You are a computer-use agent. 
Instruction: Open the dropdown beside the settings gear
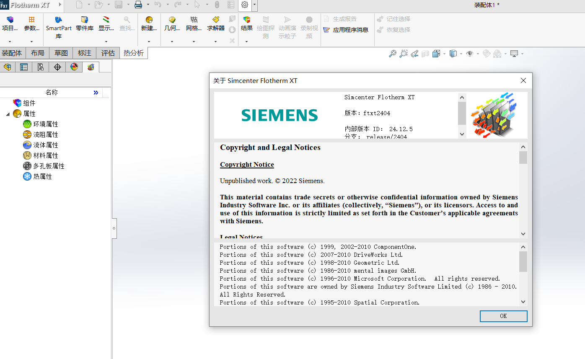(254, 5)
